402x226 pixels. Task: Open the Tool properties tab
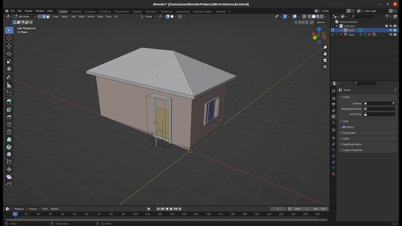tap(334, 91)
